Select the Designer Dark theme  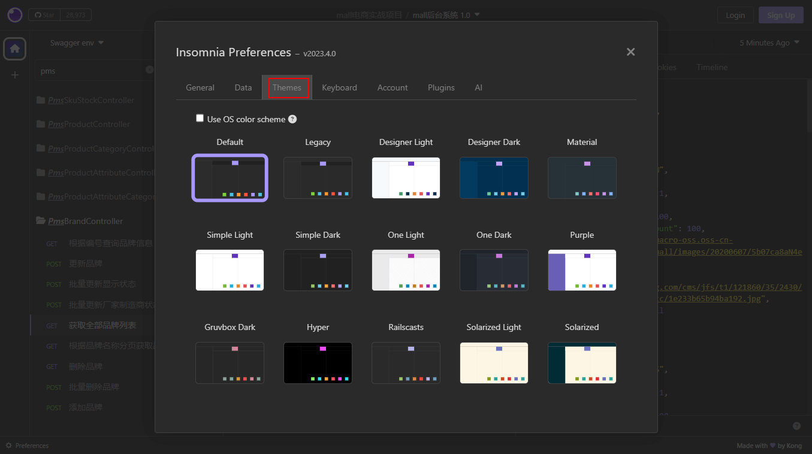coord(494,178)
